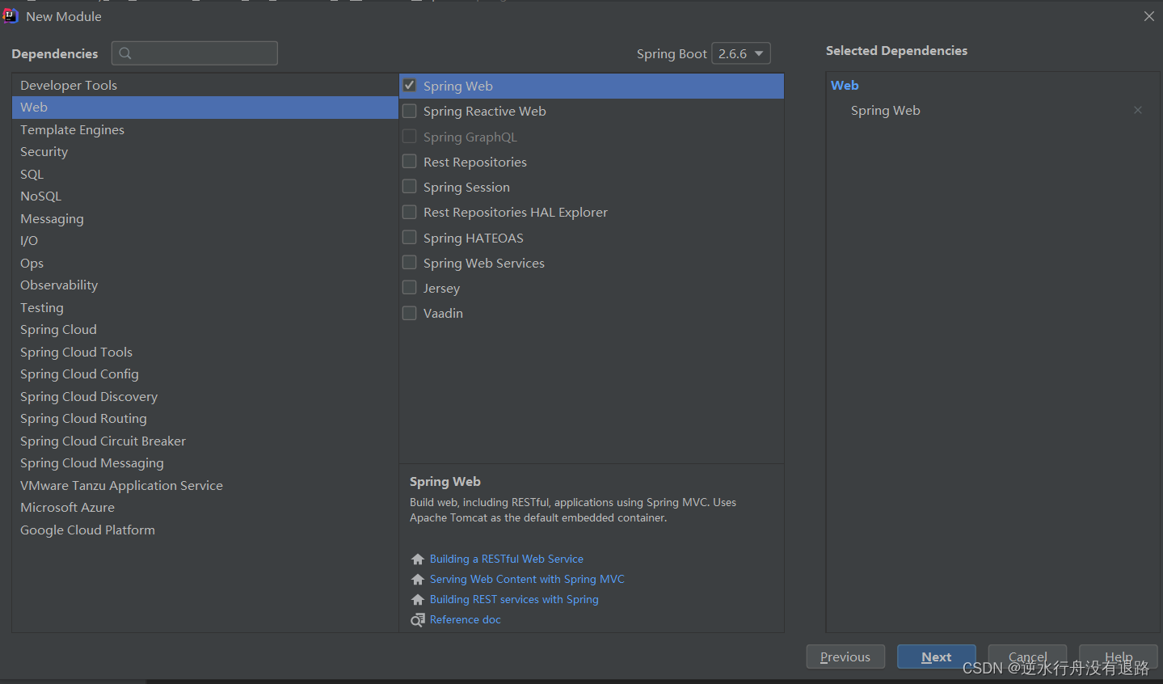Click the home icon beside Building a RESTful Web Service
Viewport: 1163px width, 684px height.
[418, 559]
